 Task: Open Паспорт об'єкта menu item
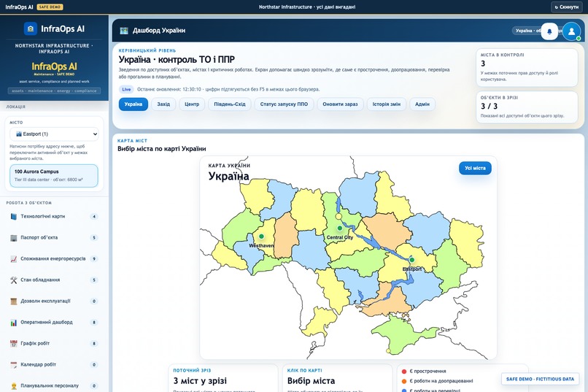54,238
